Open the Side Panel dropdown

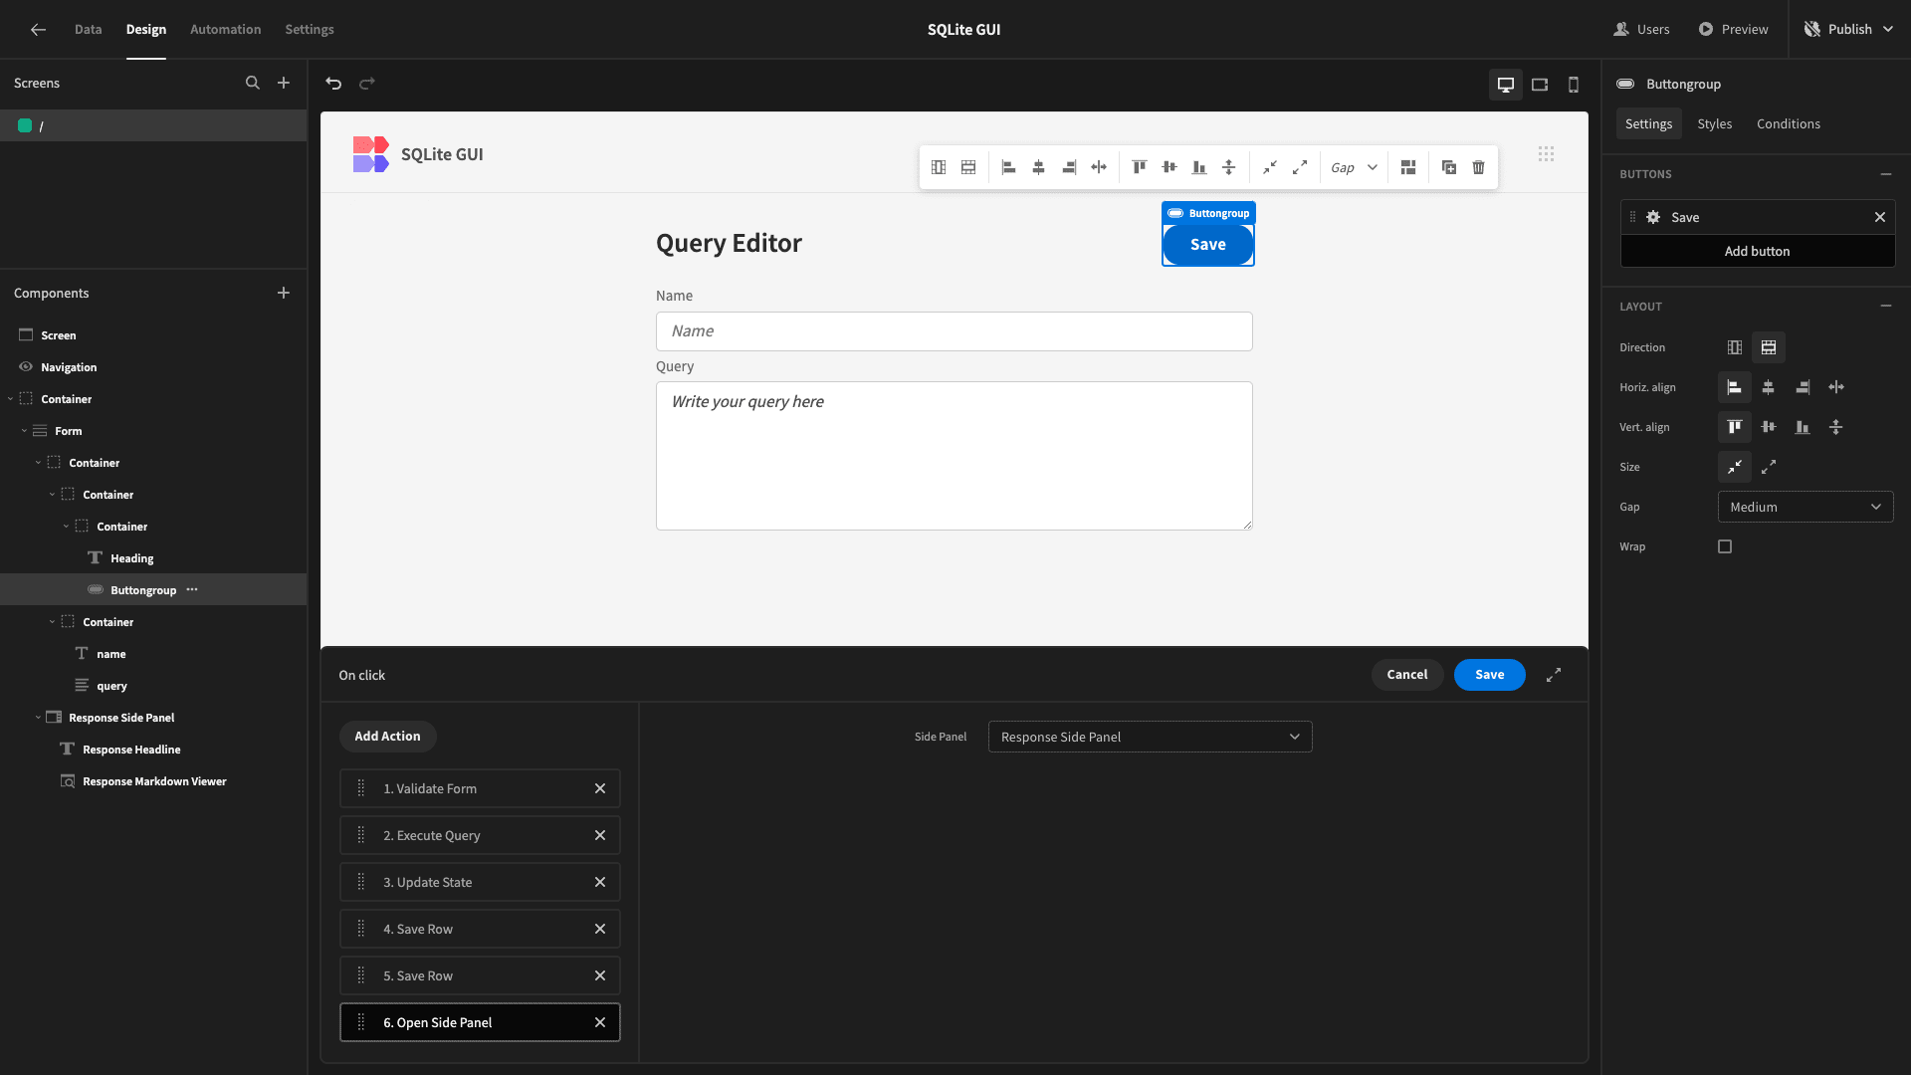[x=1150, y=737]
